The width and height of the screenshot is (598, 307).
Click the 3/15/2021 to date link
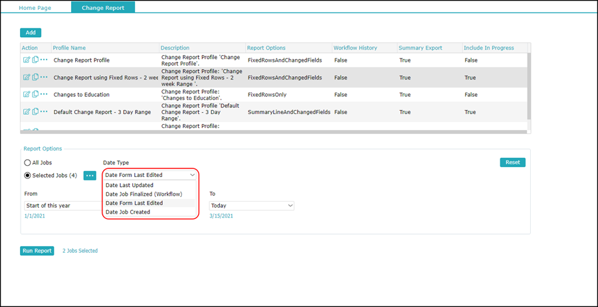[x=221, y=216]
